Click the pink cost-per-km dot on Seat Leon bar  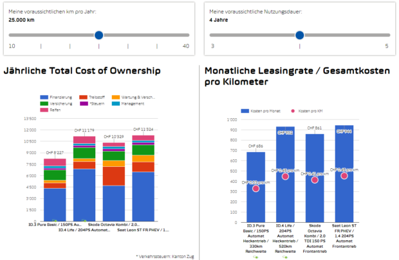tap(344, 176)
